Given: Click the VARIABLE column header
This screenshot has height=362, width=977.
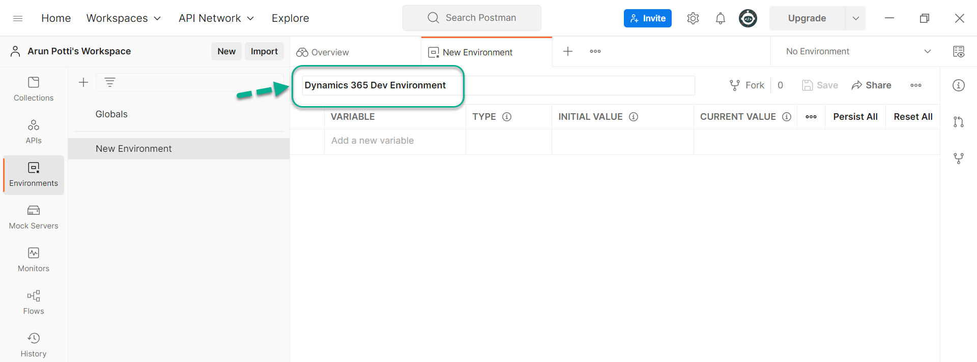Looking at the screenshot, I should pyautogui.click(x=353, y=117).
